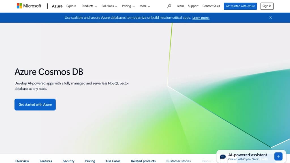290x163 pixels.
Task: Click the Sign in button
Action: (267, 6)
